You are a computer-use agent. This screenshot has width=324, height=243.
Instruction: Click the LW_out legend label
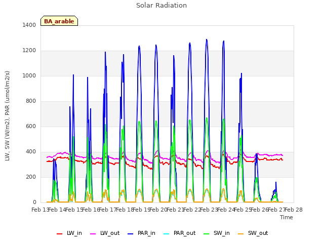(x=110, y=233)
